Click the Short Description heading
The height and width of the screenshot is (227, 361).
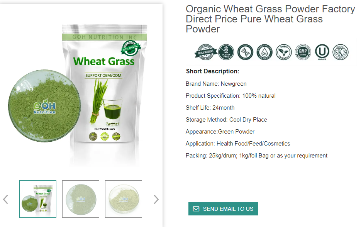tap(213, 71)
